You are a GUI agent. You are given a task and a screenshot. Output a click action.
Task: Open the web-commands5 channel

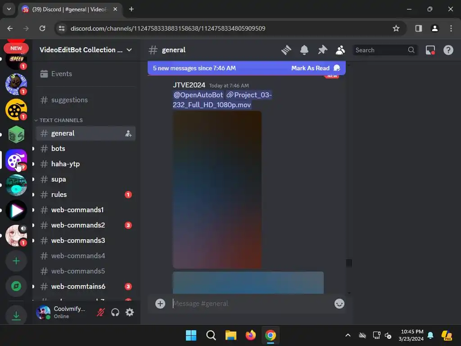[86, 271]
